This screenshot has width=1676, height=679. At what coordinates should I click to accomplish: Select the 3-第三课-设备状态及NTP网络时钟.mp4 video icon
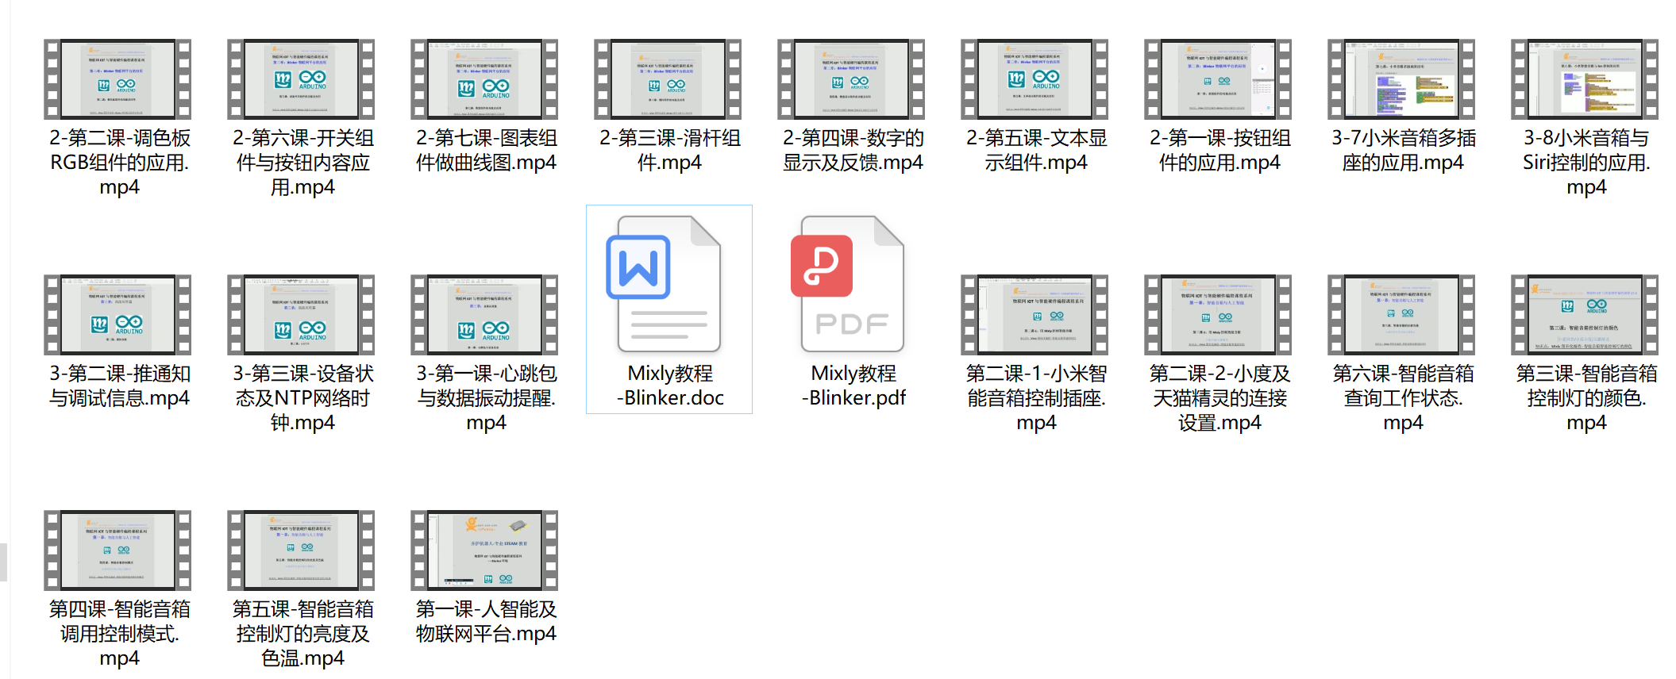pos(301,315)
